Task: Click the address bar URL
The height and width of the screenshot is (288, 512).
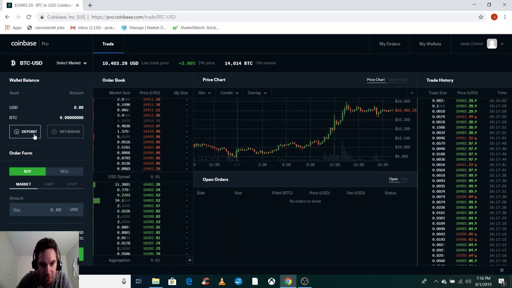Action: 133,17
